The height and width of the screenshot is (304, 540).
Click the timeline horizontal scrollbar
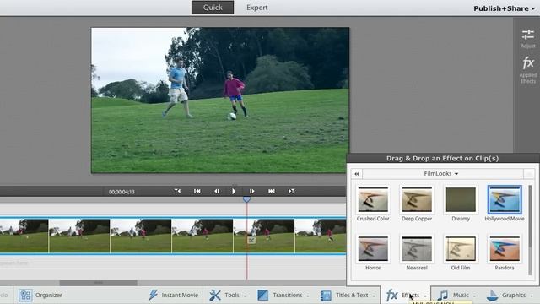coord(99,283)
